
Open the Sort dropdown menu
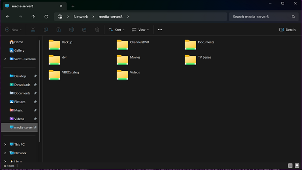click(116, 30)
